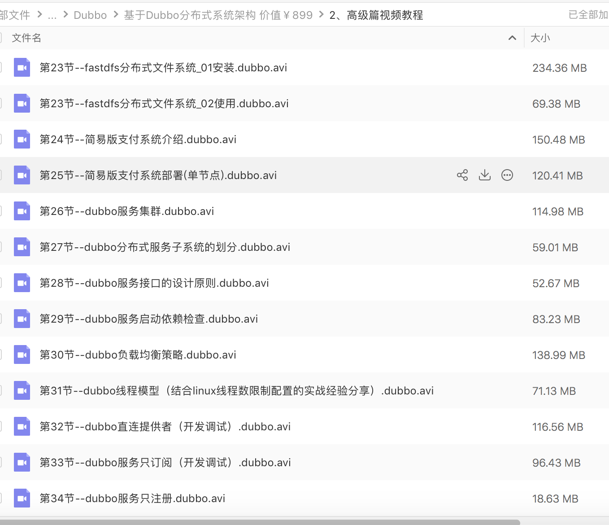Image resolution: width=609 pixels, height=525 pixels.
Task: Open 第33节--dubbo服务只订阅 file
Action: click(165, 462)
